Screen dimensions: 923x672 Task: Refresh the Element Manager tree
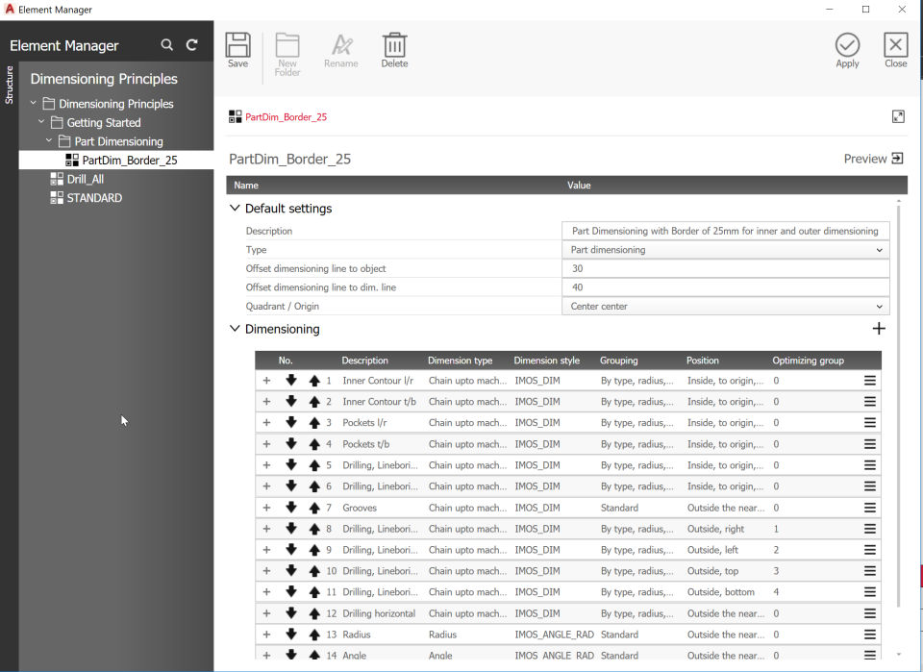[190, 44]
